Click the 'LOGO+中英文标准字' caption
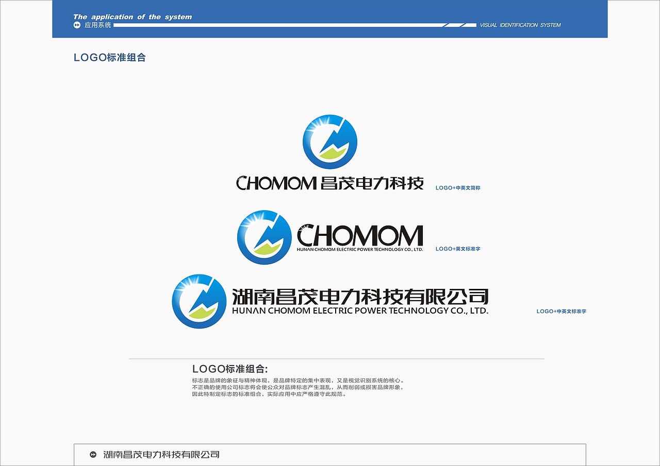This screenshot has width=660, height=466. point(561,312)
